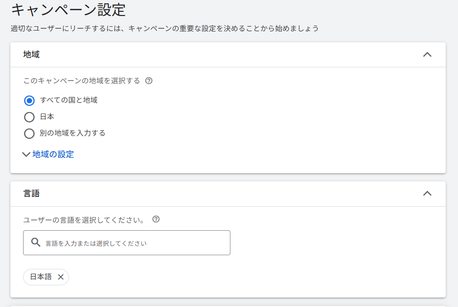The height and width of the screenshot is (307, 458).
Task: Click the 日本語 language chip label
Action: (41, 277)
